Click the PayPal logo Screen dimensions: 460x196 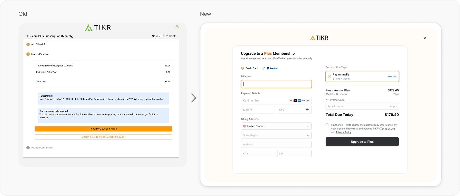(x=272, y=68)
